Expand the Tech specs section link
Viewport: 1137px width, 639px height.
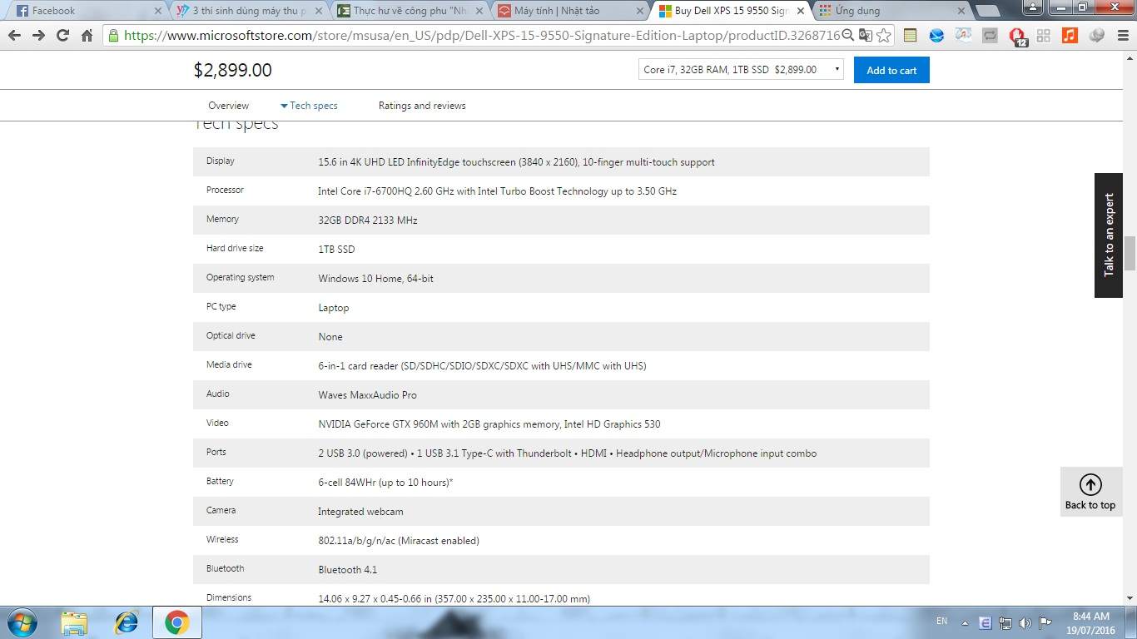tap(309, 106)
